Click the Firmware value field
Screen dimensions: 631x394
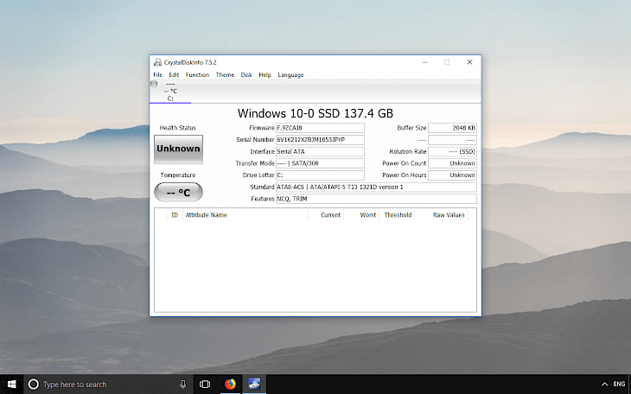pos(320,128)
